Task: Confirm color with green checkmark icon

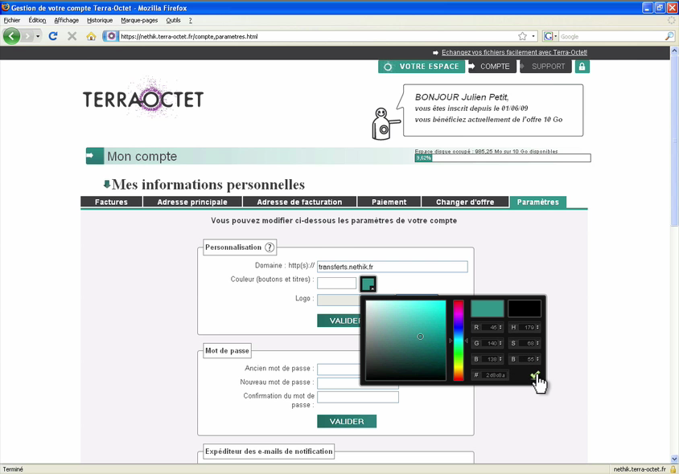Action: [x=535, y=375]
